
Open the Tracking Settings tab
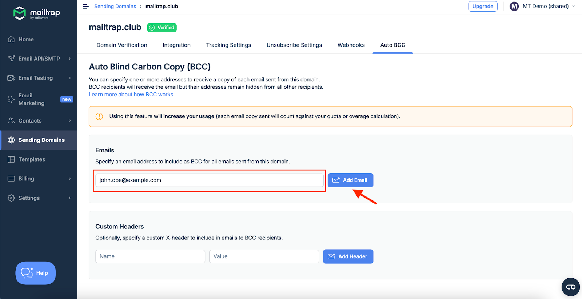(x=228, y=45)
